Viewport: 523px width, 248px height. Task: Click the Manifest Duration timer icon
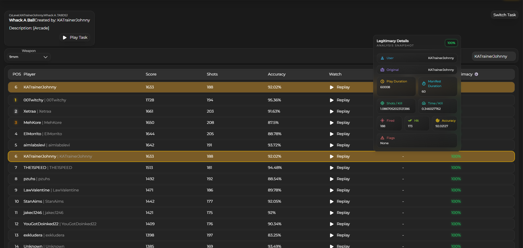click(x=424, y=83)
